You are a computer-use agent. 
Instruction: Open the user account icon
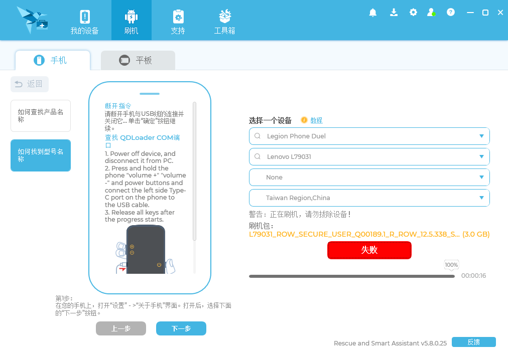tap(431, 13)
